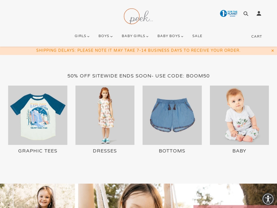Expand the Baby Boys dropdown
This screenshot has width=277, height=208.
coord(170,36)
